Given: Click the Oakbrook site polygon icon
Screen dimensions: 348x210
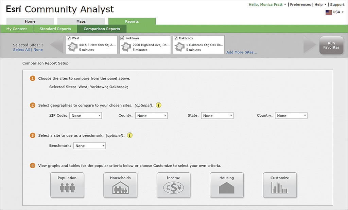Looking at the screenshot, I should 179,47.
